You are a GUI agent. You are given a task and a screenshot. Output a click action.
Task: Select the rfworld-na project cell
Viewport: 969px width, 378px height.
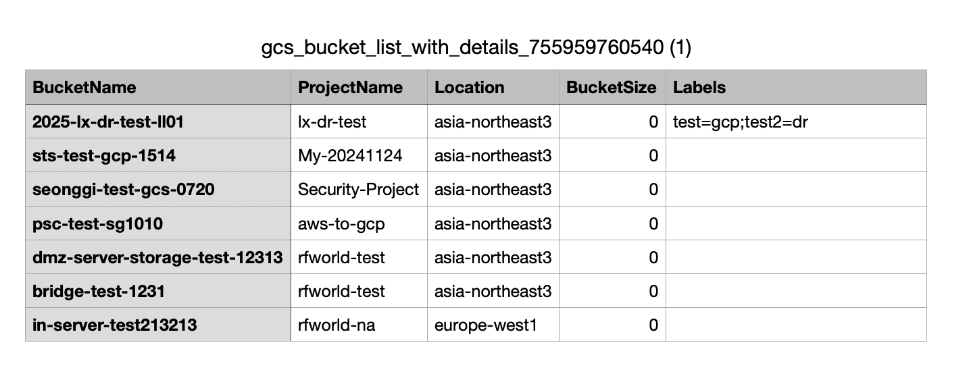point(359,324)
